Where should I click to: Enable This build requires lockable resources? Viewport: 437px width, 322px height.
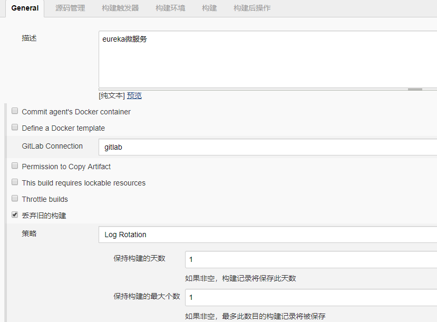pos(15,182)
